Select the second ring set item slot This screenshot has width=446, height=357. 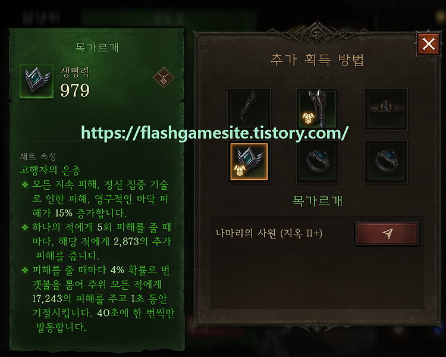386,162
